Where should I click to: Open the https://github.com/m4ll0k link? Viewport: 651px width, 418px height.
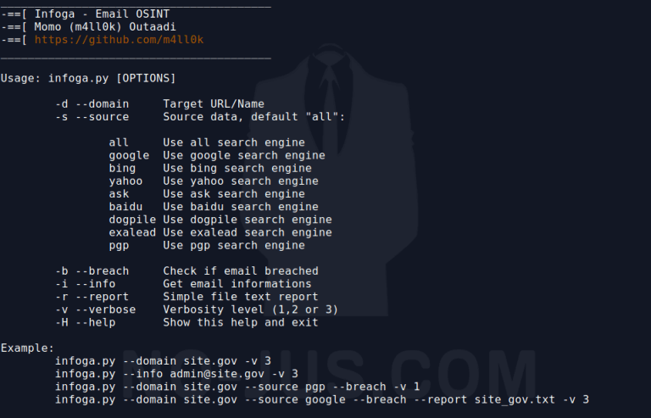(119, 40)
